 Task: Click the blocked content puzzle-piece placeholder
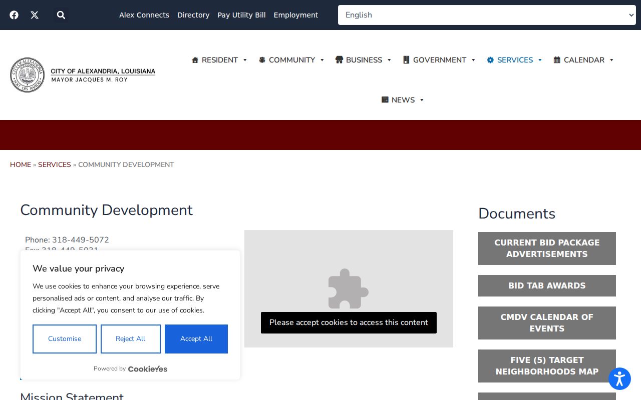[349, 288]
